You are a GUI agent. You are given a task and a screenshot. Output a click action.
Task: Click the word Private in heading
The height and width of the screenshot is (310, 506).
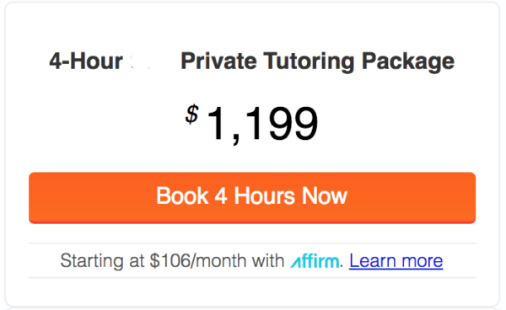click(218, 61)
